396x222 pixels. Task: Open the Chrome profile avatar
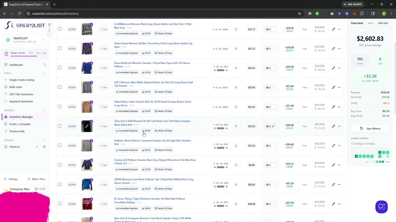384,14
